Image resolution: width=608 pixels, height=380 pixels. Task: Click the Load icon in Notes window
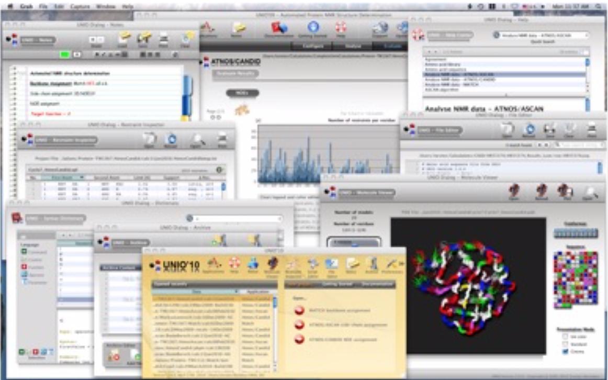(125, 39)
